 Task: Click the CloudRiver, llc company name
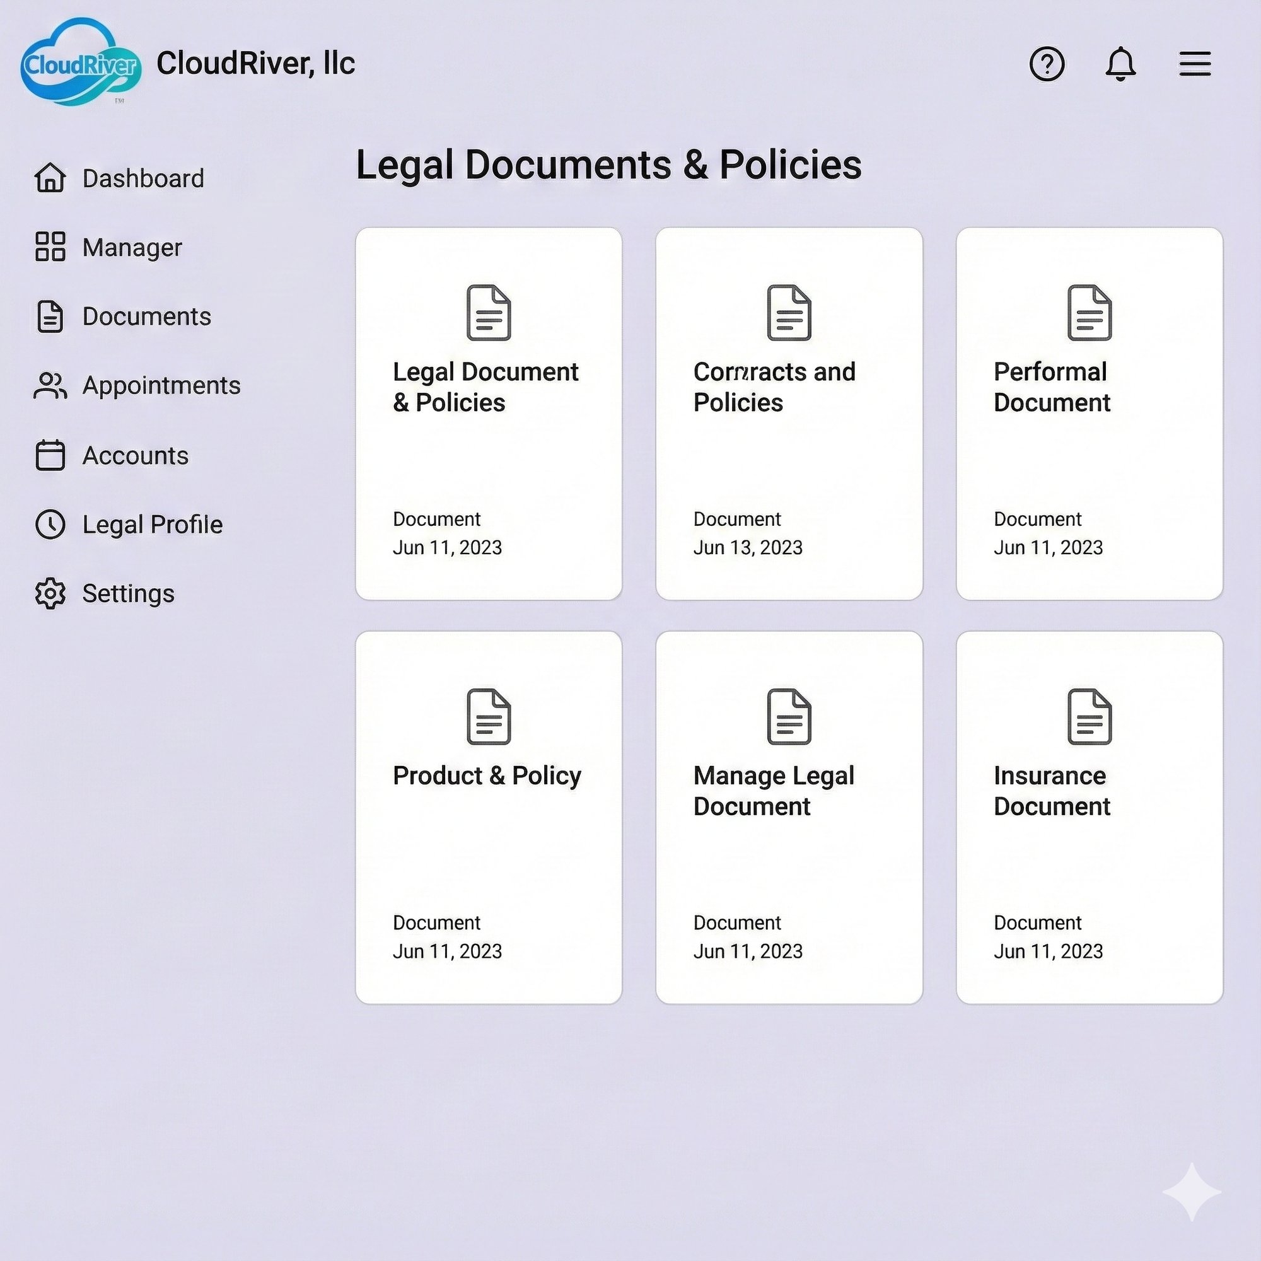coord(257,64)
